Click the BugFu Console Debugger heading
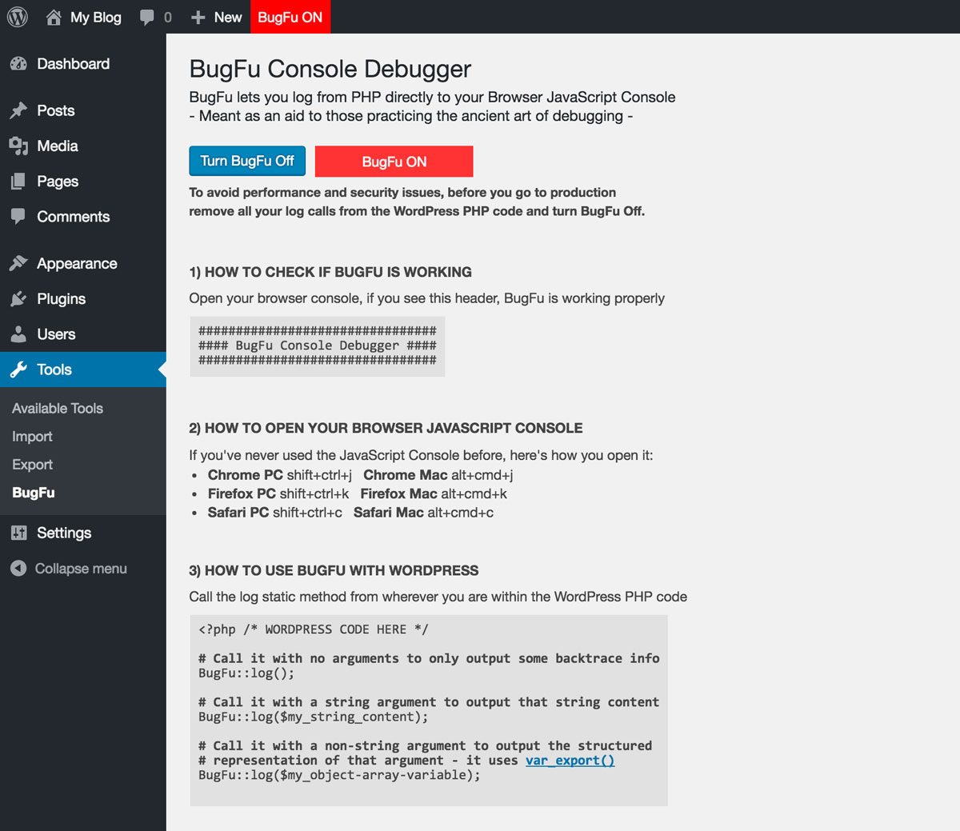The width and height of the screenshot is (960, 831). click(x=330, y=69)
